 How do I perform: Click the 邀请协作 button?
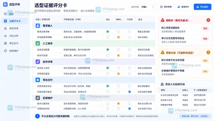click(183, 7)
